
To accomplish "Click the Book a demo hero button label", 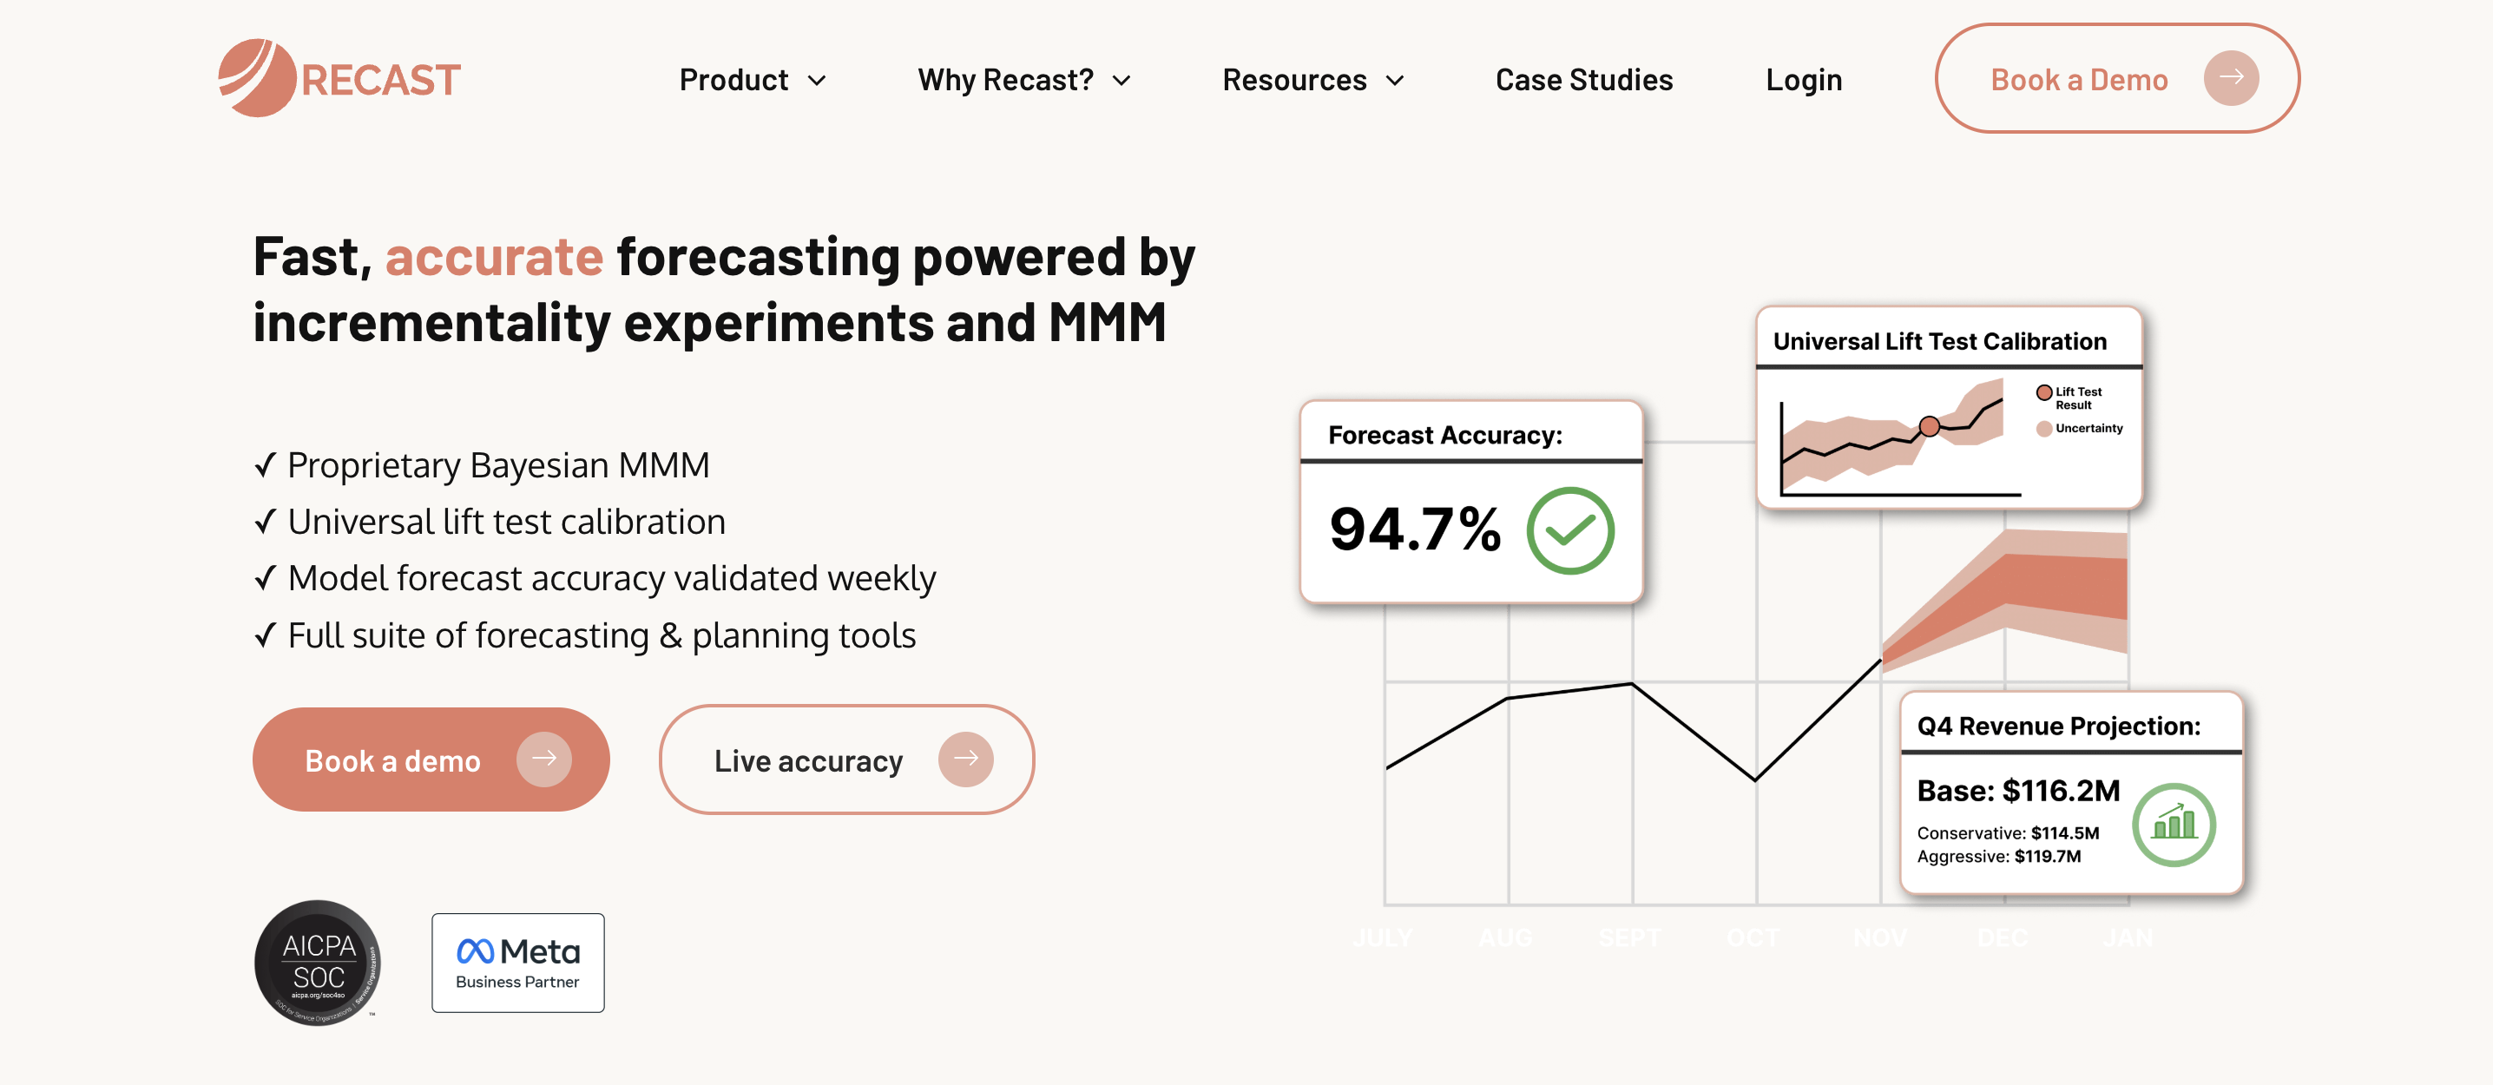I will 392,762.
